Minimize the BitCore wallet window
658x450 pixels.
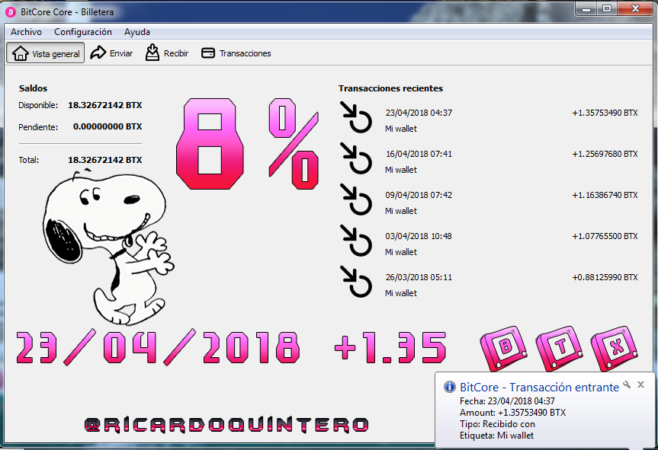point(586,8)
